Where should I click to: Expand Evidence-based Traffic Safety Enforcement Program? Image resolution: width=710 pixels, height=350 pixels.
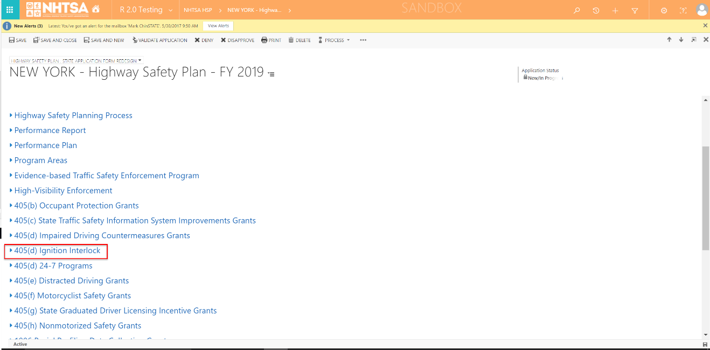[x=105, y=176]
